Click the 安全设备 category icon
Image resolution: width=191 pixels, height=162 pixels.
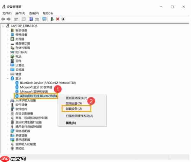12,30
